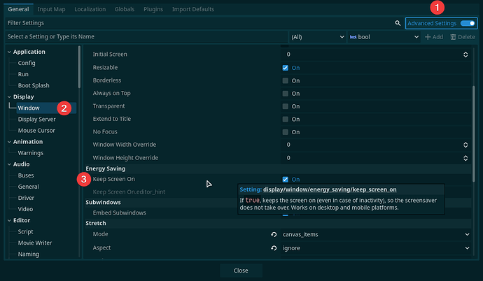Switch to the Globals tab
Viewport: 483px width, 281px height.
coord(125,9)
